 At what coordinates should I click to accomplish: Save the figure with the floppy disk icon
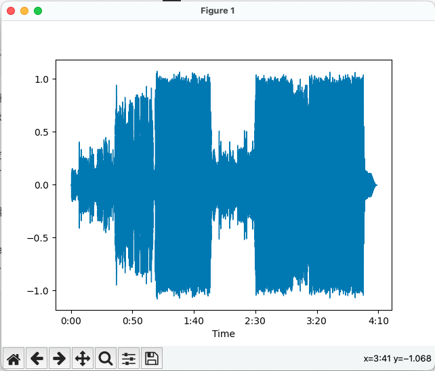[x=152, y=359]
